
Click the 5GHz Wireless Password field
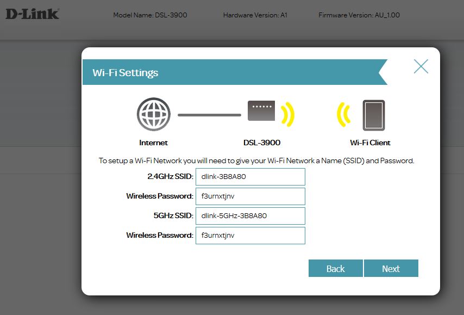[x=250, y=236]
